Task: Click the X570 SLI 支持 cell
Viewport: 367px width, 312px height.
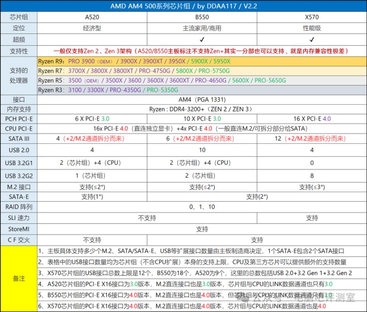Action: point(312,218)
